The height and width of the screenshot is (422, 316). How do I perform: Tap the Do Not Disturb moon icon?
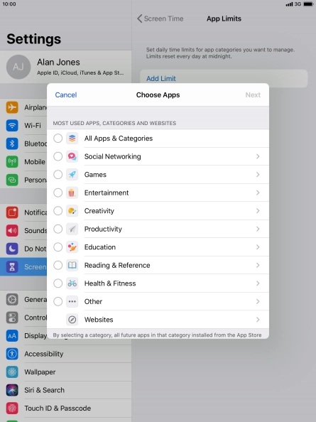(12, 249)
